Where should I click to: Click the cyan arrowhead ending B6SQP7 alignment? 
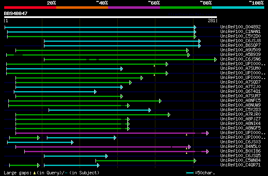(200, 46)
